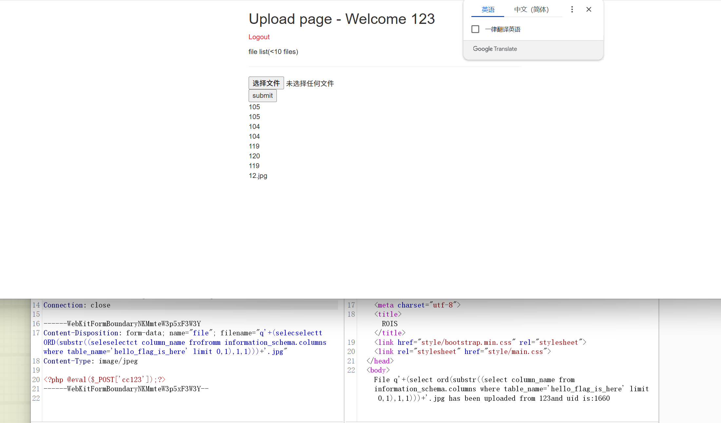721x423 pixels.
Task: Click the "104" file entry
Action: point(254,127)
